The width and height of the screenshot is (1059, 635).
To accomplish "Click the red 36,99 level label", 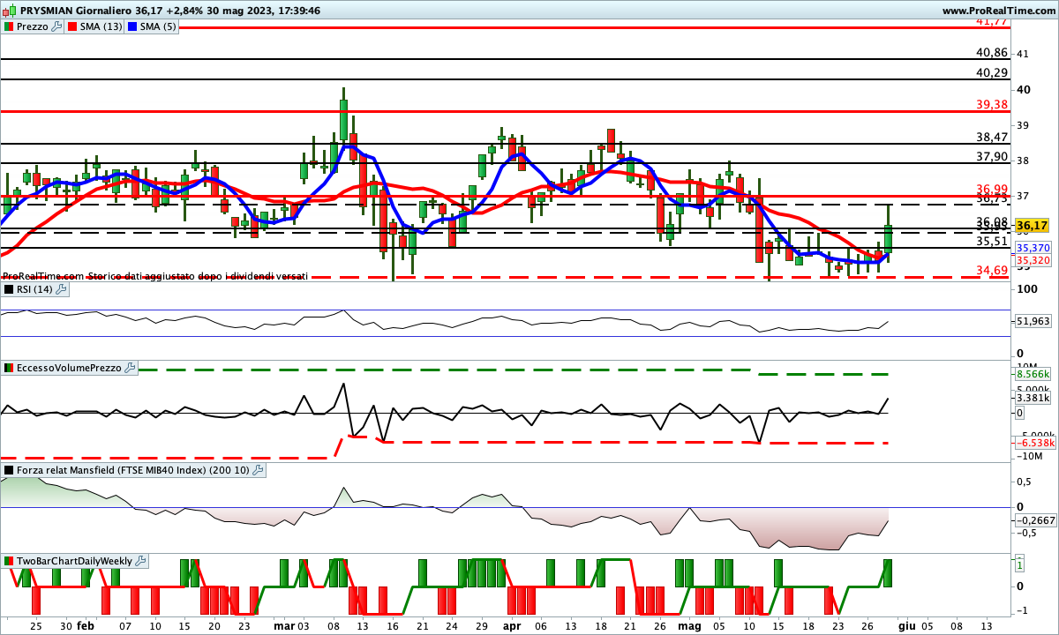I will 992,189.
